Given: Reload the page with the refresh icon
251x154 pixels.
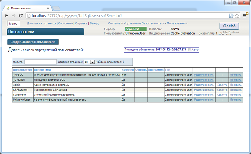Looking at the screenshot, I should (21, 15).
